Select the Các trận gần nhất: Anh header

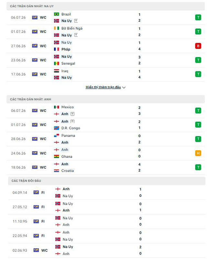tap(106, 99)
